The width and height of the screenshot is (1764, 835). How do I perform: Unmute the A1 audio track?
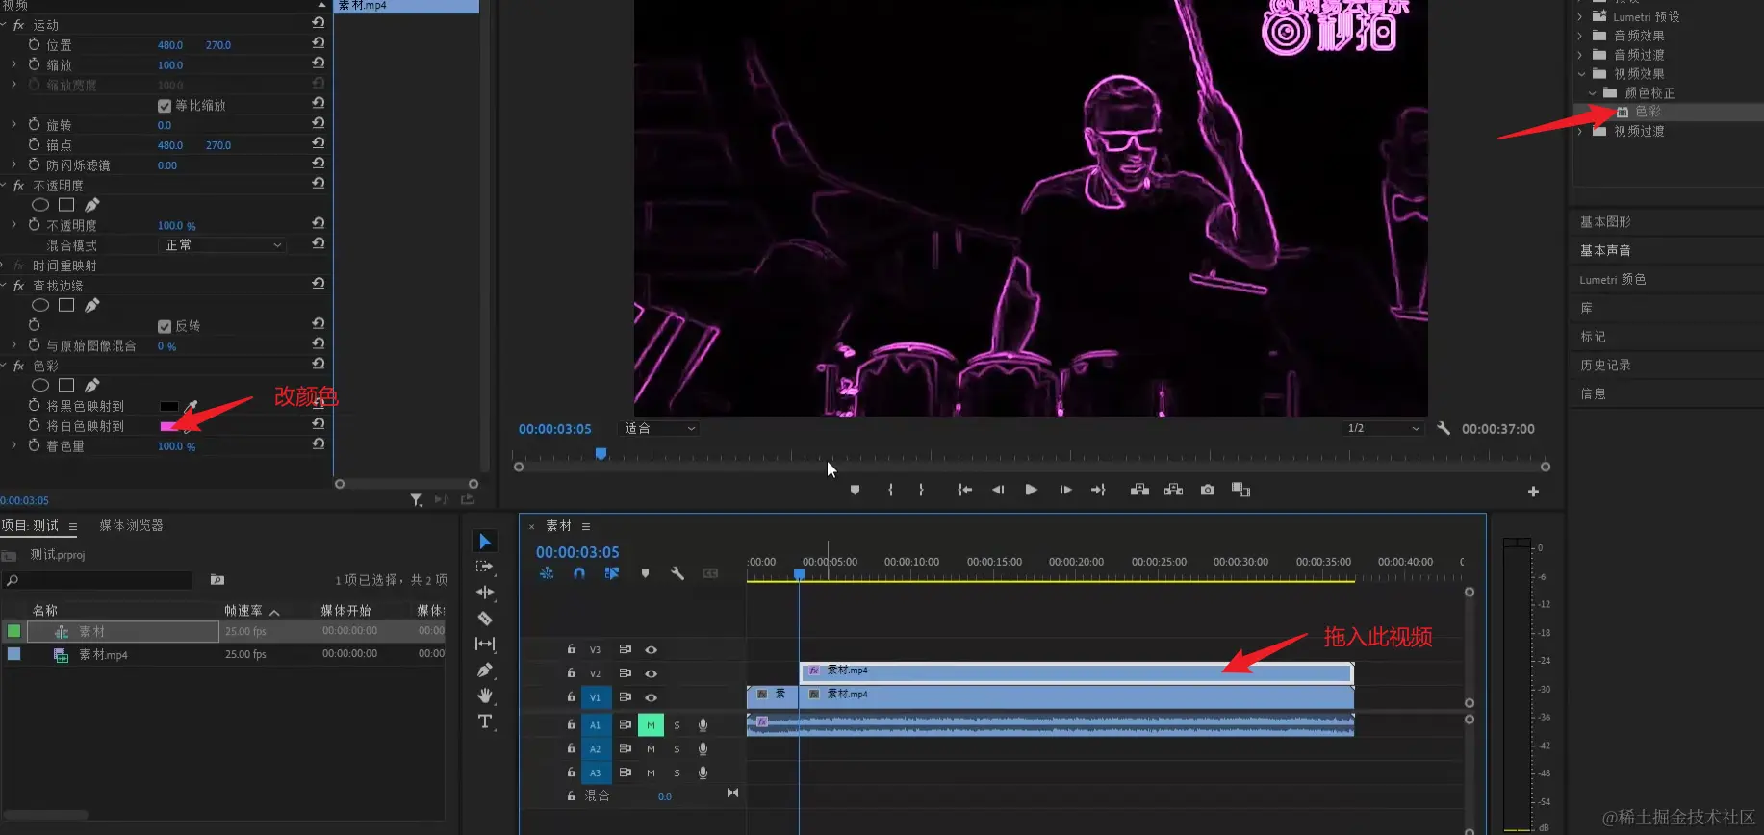[651, 725]
